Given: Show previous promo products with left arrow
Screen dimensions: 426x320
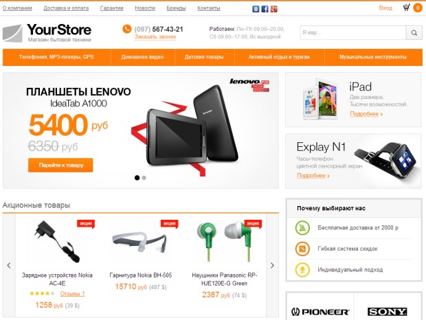Looking at the screenshot, I should coord(9,266).
